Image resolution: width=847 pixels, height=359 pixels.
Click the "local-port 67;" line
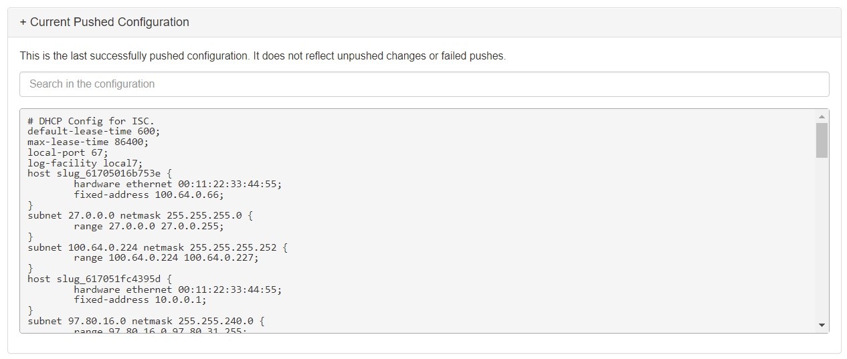coord(68,152)
